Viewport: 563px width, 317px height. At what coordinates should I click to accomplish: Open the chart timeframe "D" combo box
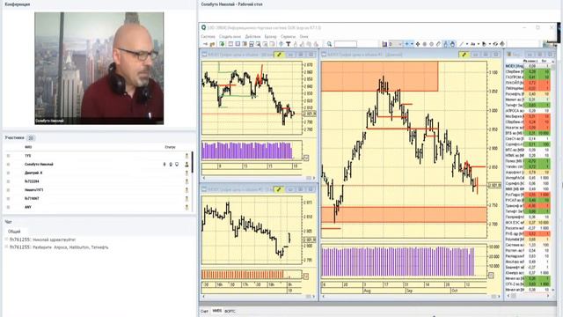[395, 44]
